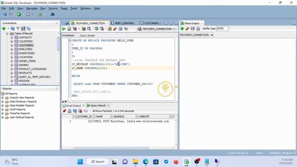Expand the CONTACTS table node
Image resolution: width=297 pixels, height=167 pixels.
12,38
